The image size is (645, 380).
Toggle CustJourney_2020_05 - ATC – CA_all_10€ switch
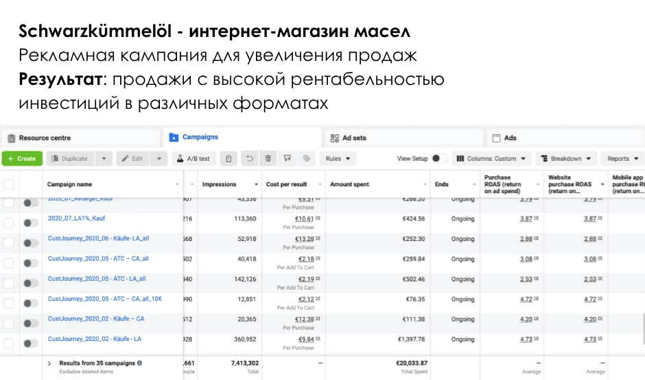[30, 303]
